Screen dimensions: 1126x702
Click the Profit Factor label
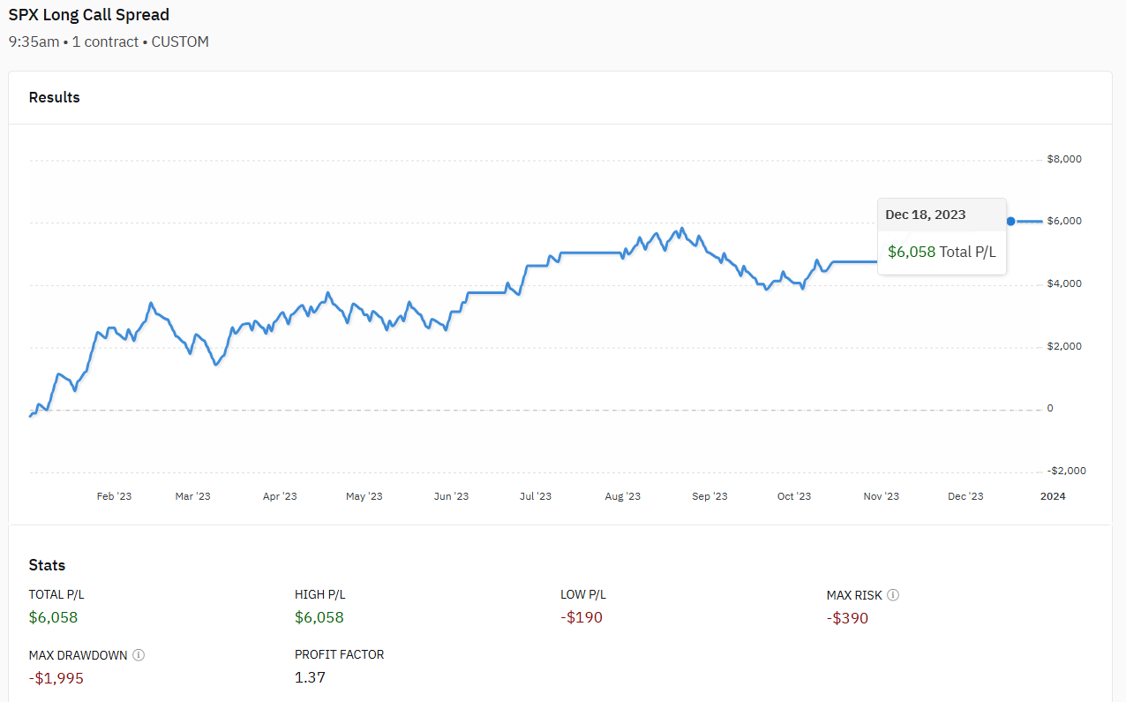340,655
